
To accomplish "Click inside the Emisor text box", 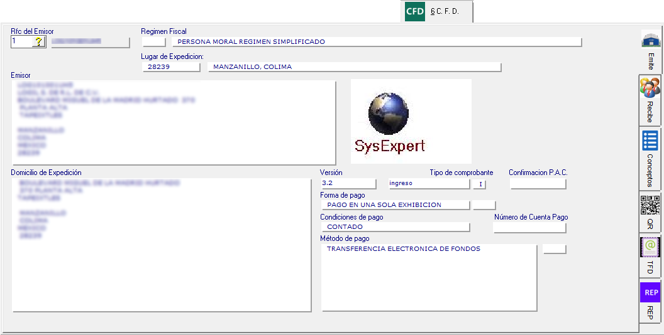I will pos(174,122).
